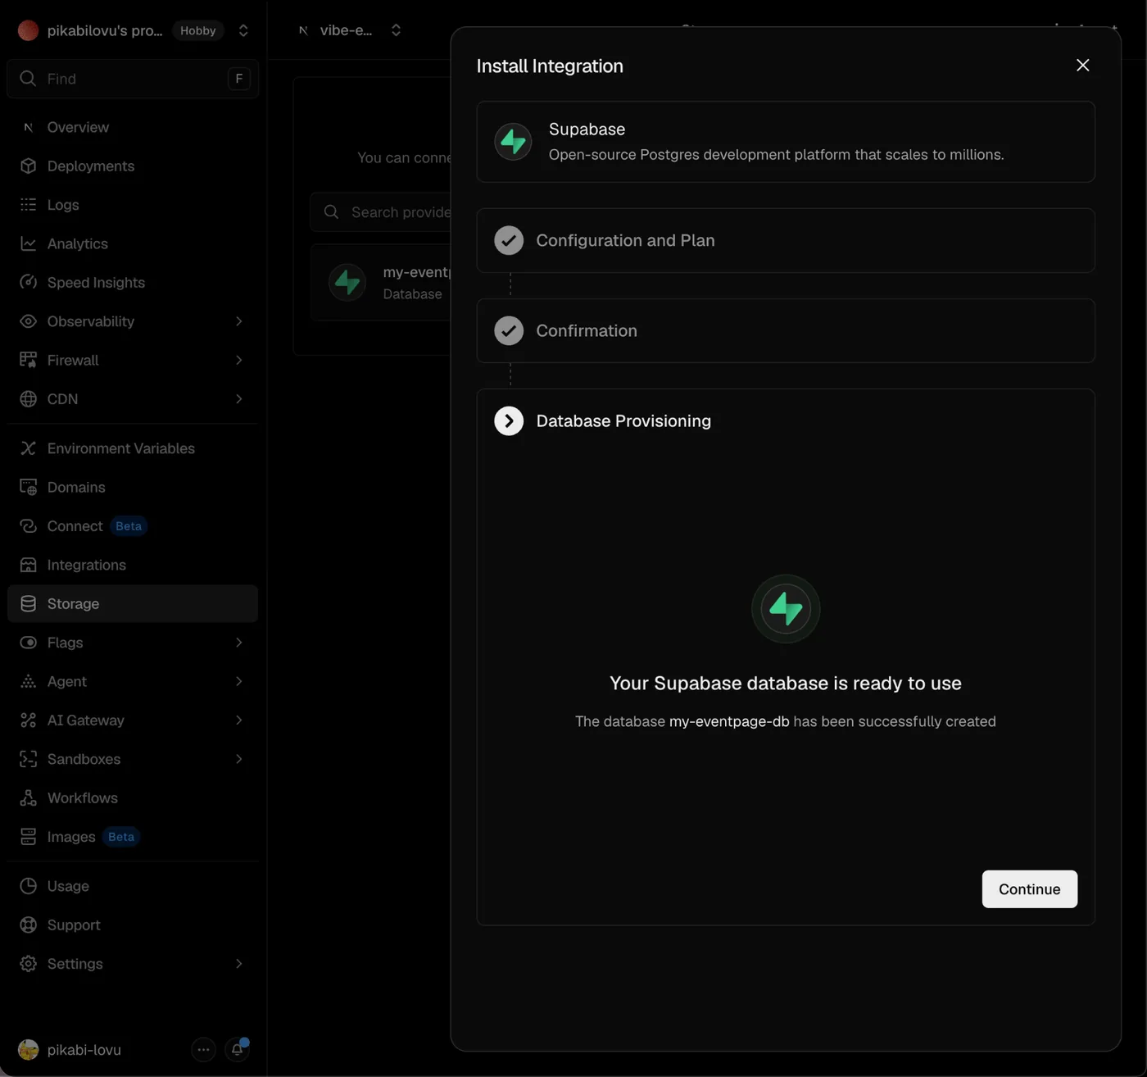Open the vibe-e... project switcher arrows
The image size is (1147, 1077).
[x=397, y=30]
